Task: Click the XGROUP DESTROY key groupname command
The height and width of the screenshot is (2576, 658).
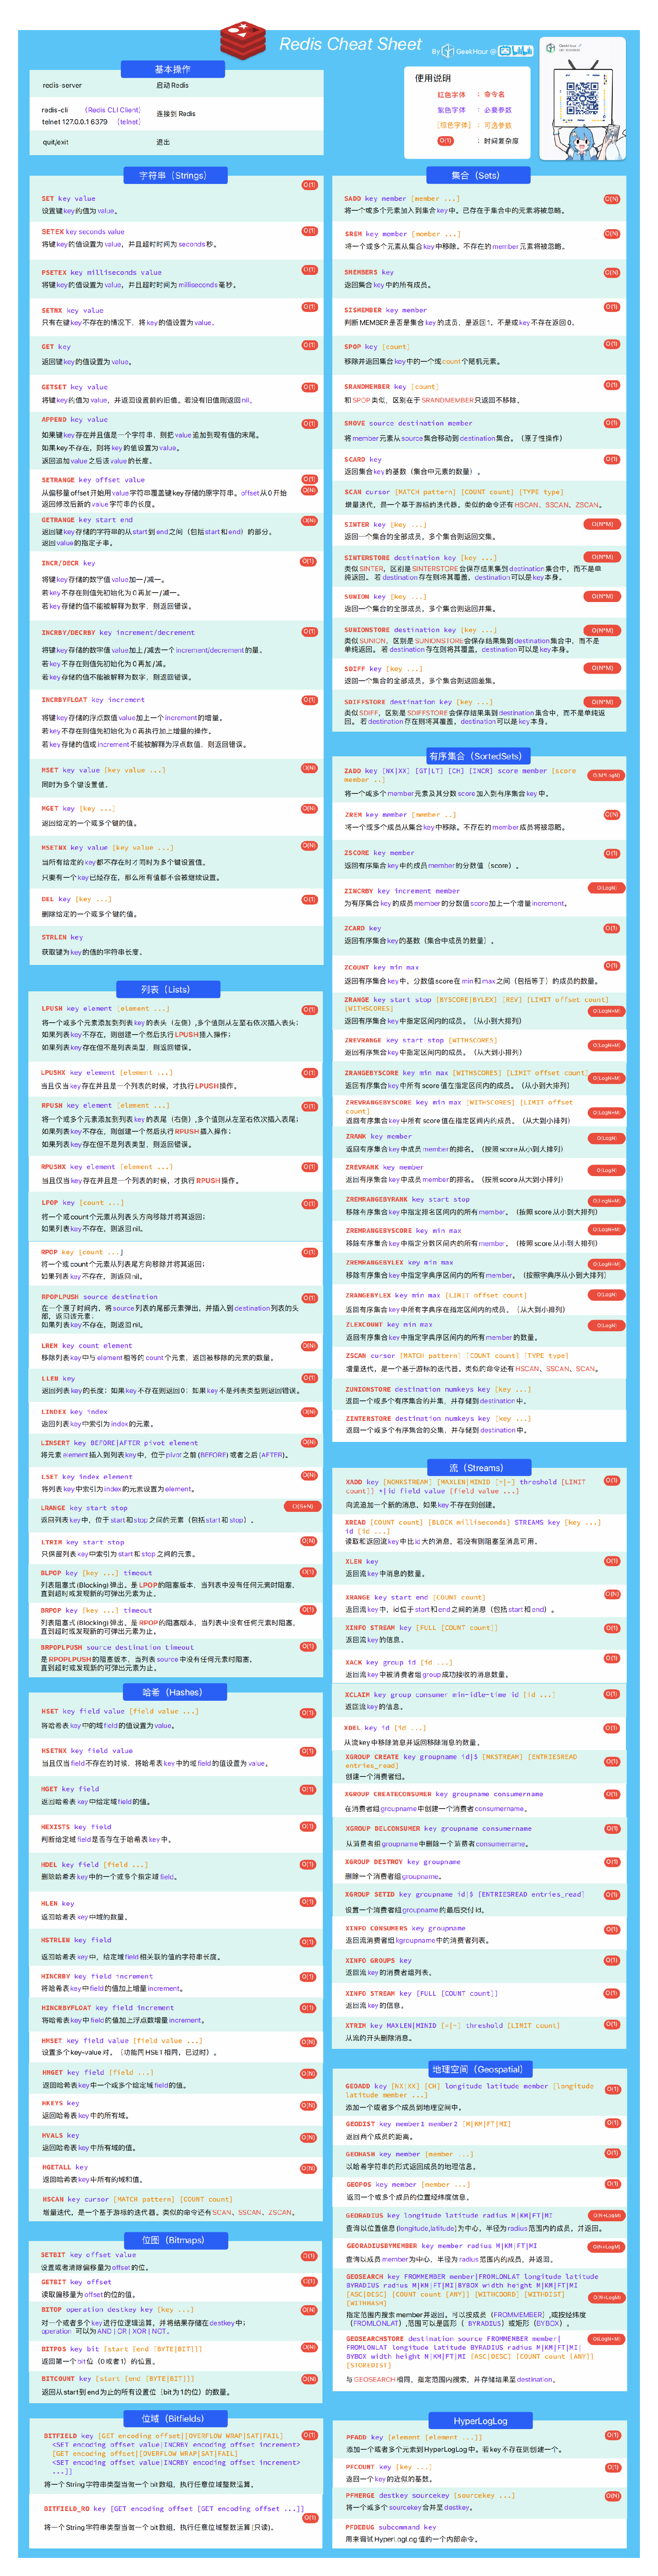Action: pos(403,1862)
